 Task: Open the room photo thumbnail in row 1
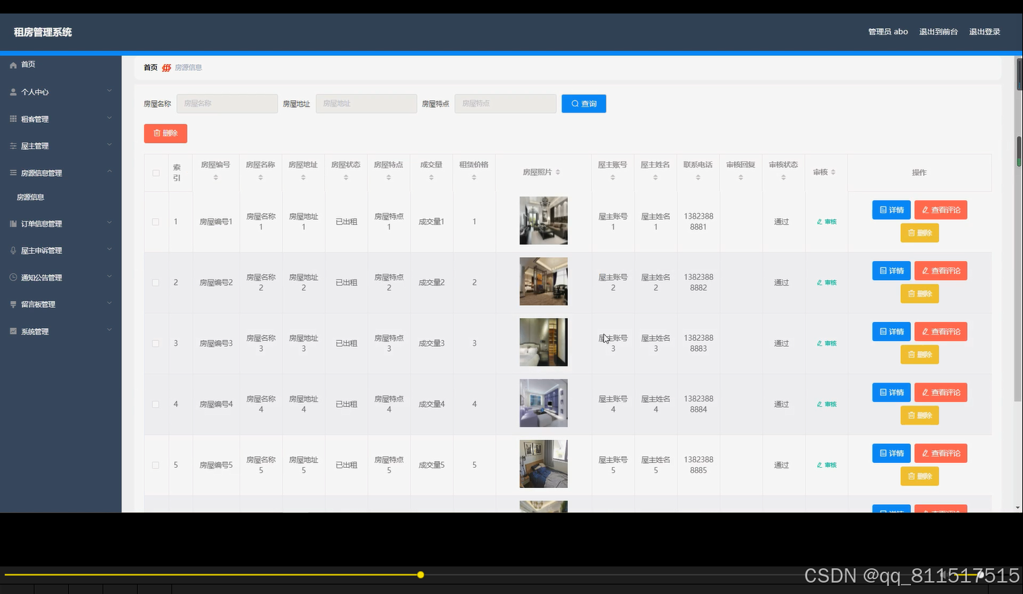pos(543,221)
